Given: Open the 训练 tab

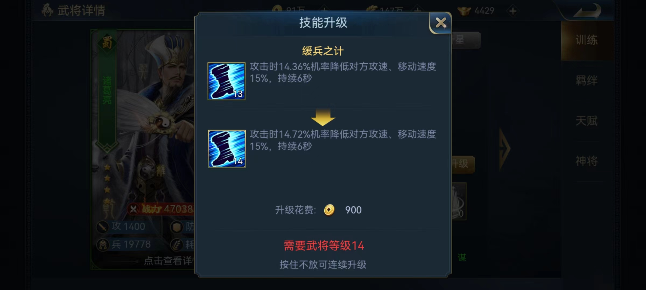Looking at the screenshot, I should pos(587,40).
